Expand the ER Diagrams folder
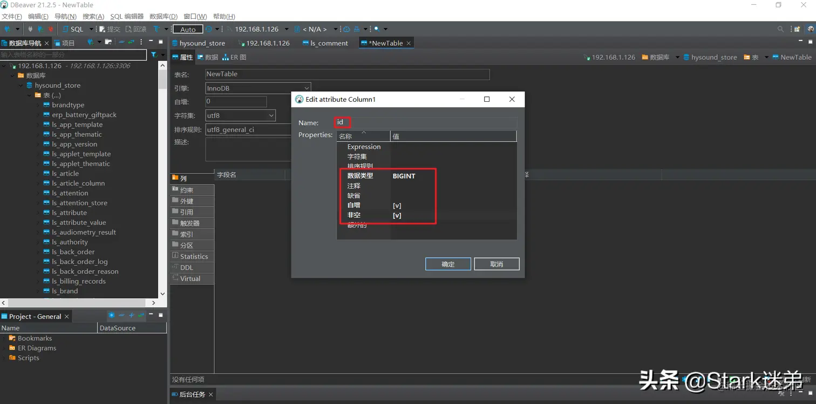Viewport: 816px width, 404px height. (x=5, y=348)
